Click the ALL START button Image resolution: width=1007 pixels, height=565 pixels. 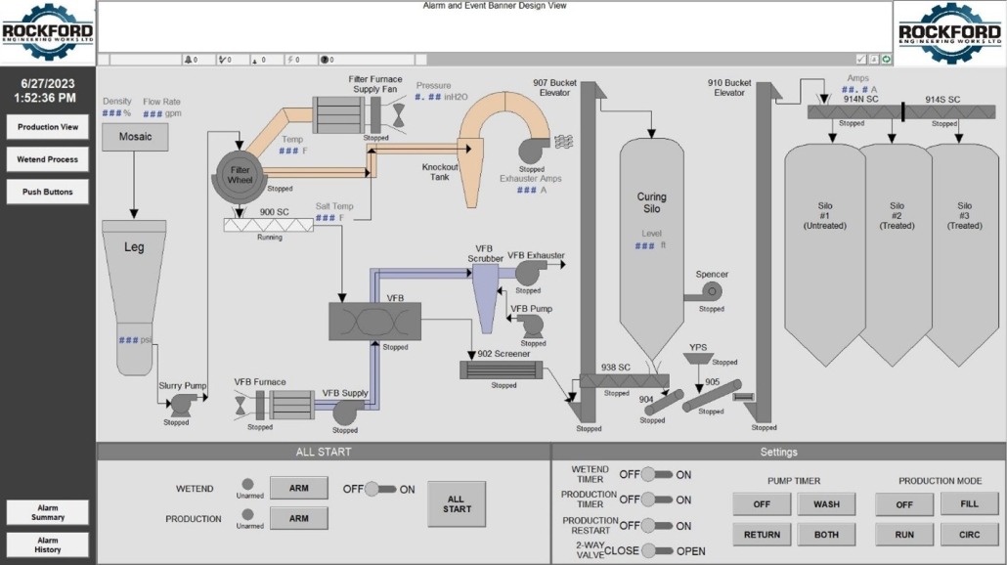[457, 504]
